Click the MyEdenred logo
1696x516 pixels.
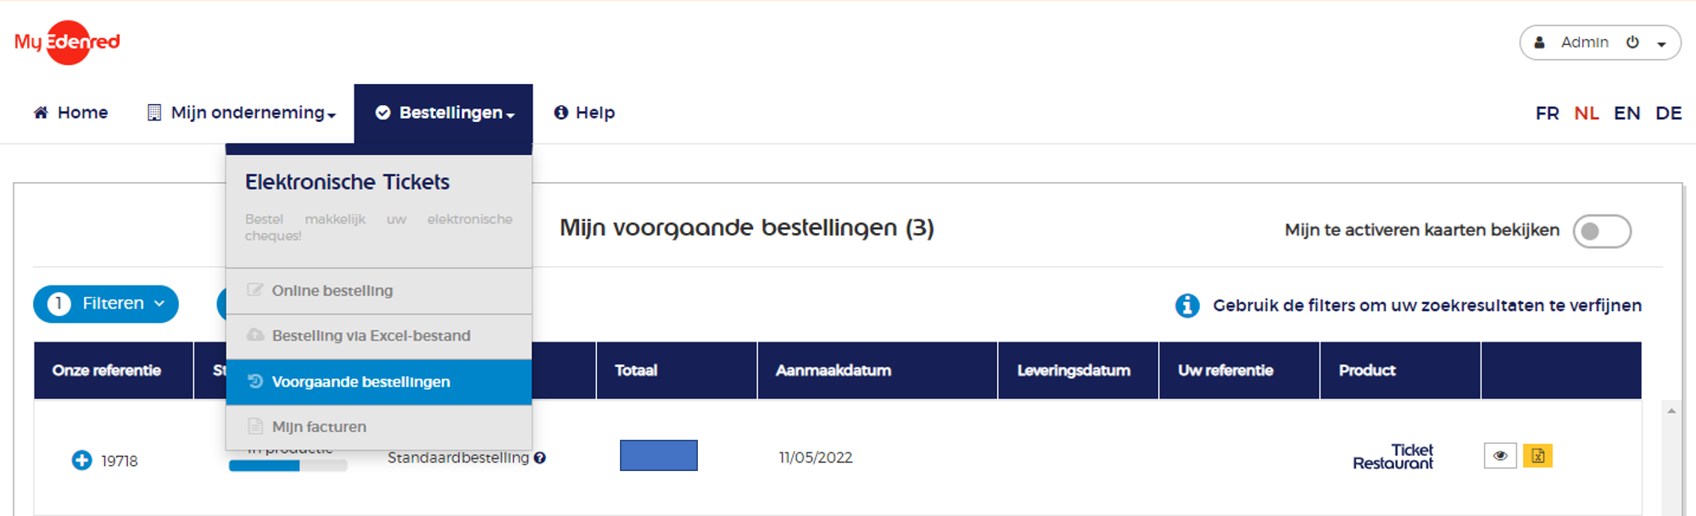(67, 42)
